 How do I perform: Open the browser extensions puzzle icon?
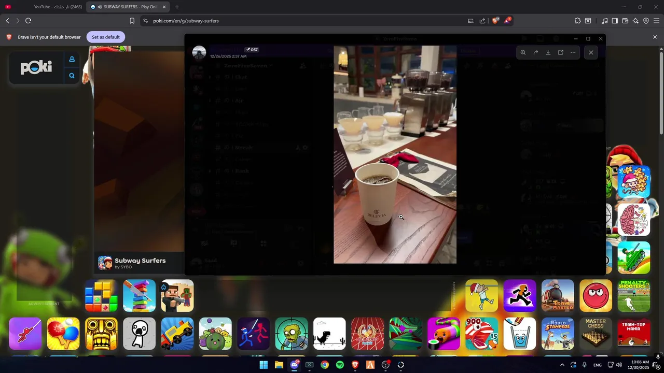[x=577, y=21]
